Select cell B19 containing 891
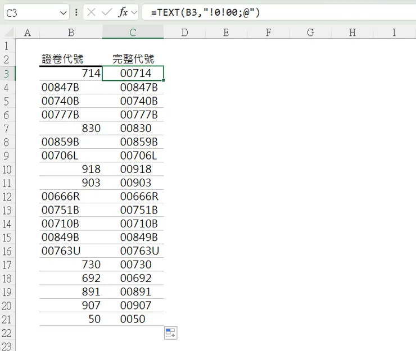Screen dimensions: 416x351 [x=71, y=292]
